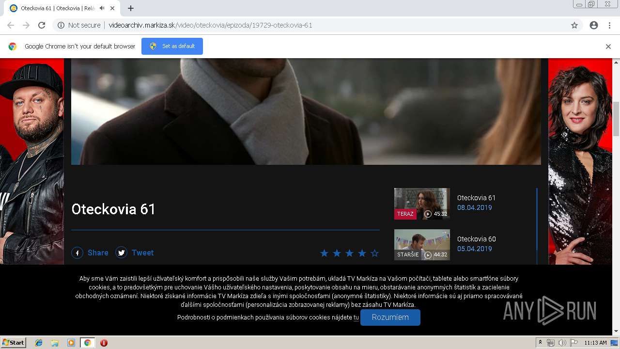The height and width of the screenshot is (349, 620).
Task: Close the Oteckovia 61 tab
Action: tap(112, 8)
